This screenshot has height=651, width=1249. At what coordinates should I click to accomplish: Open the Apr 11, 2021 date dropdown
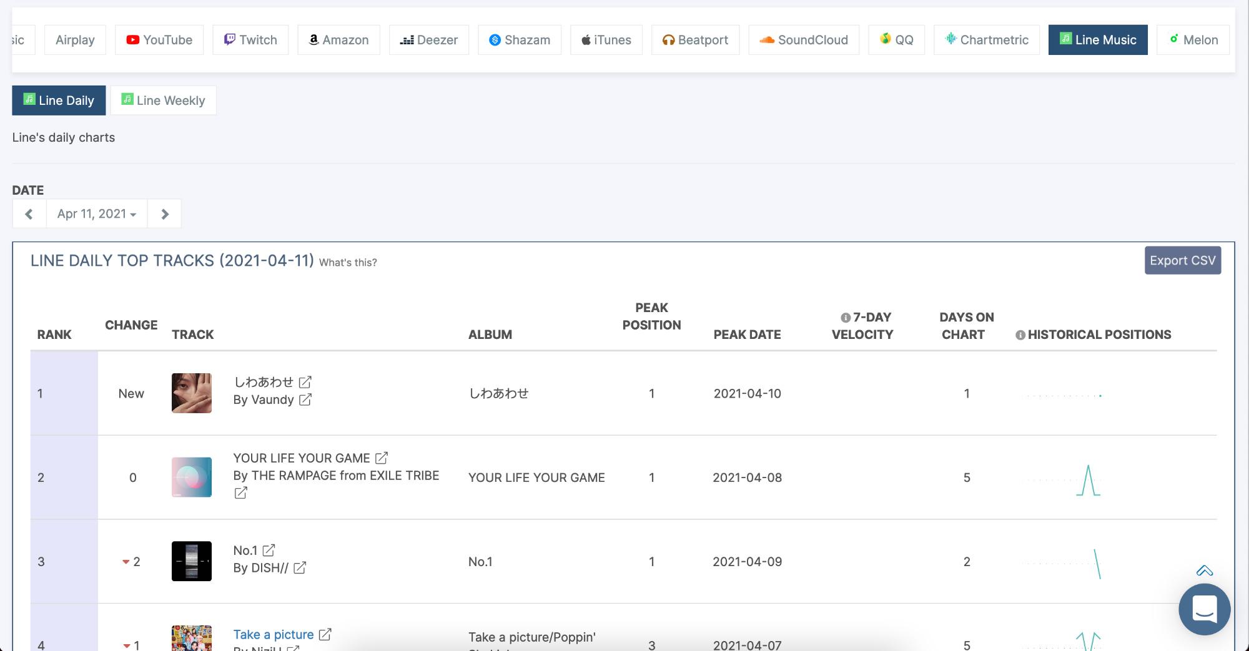click(97, 214)
